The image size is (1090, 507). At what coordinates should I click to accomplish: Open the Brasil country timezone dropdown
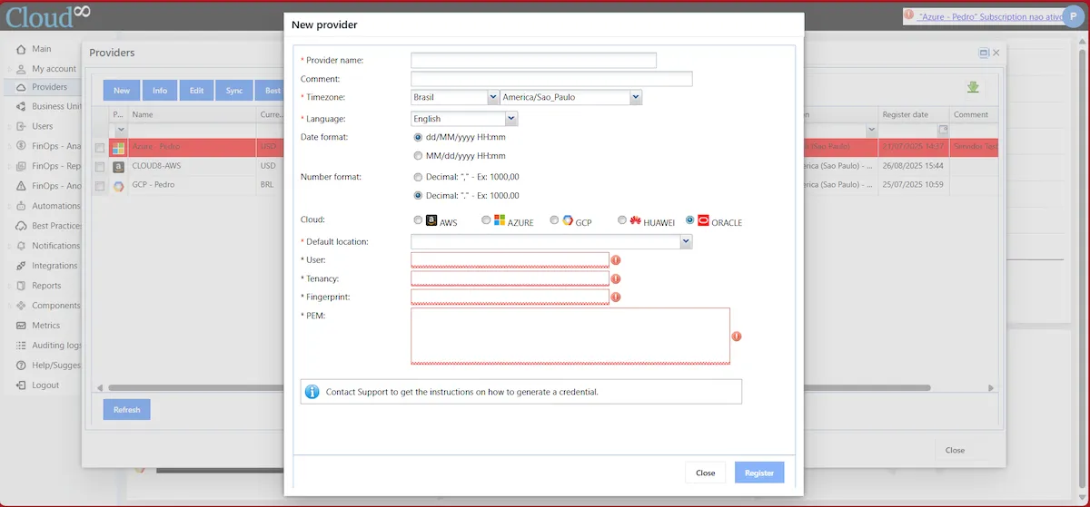tap(493, 97)
